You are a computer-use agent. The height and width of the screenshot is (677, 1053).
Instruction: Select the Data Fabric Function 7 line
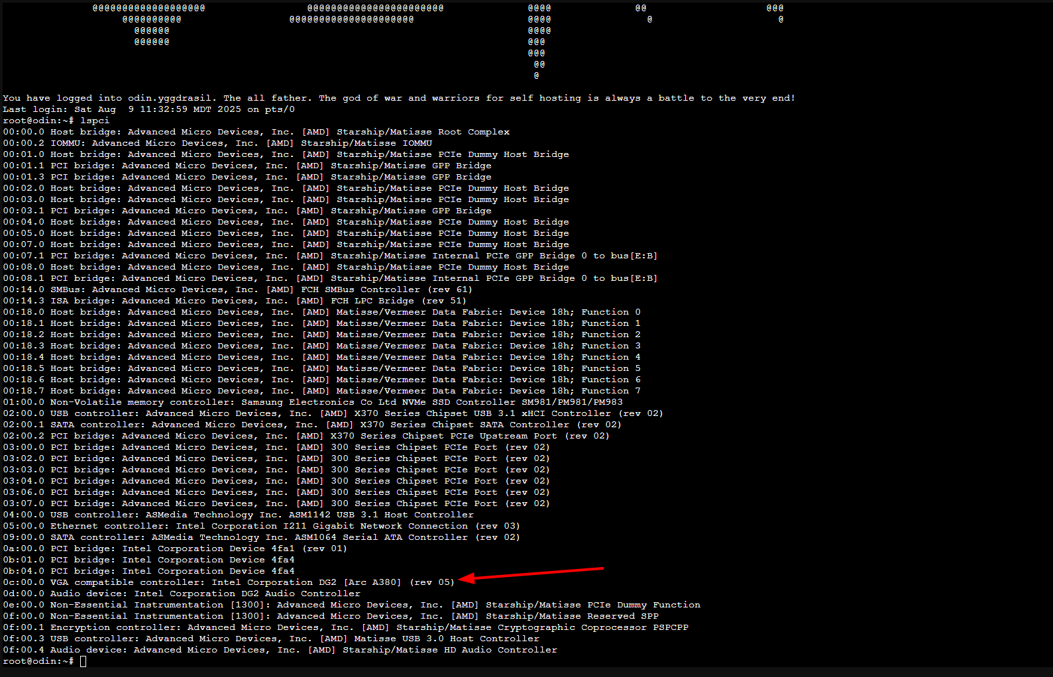[321, 391]
